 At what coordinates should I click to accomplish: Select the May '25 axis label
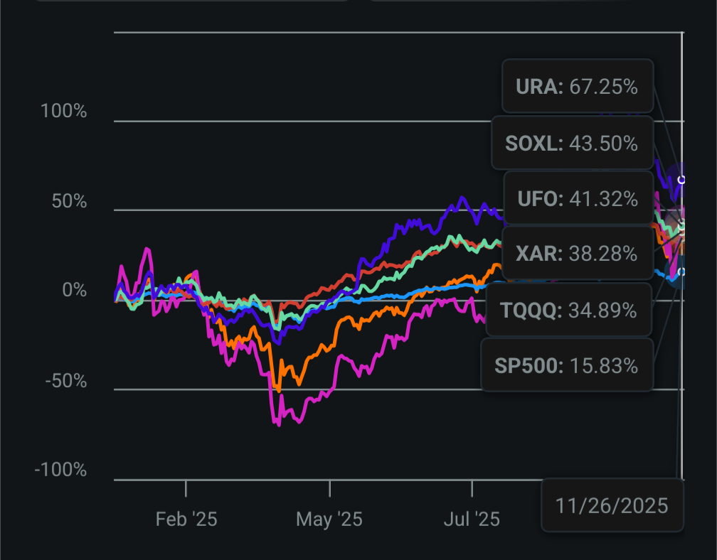pyautogui.click(x=329, y=519)
